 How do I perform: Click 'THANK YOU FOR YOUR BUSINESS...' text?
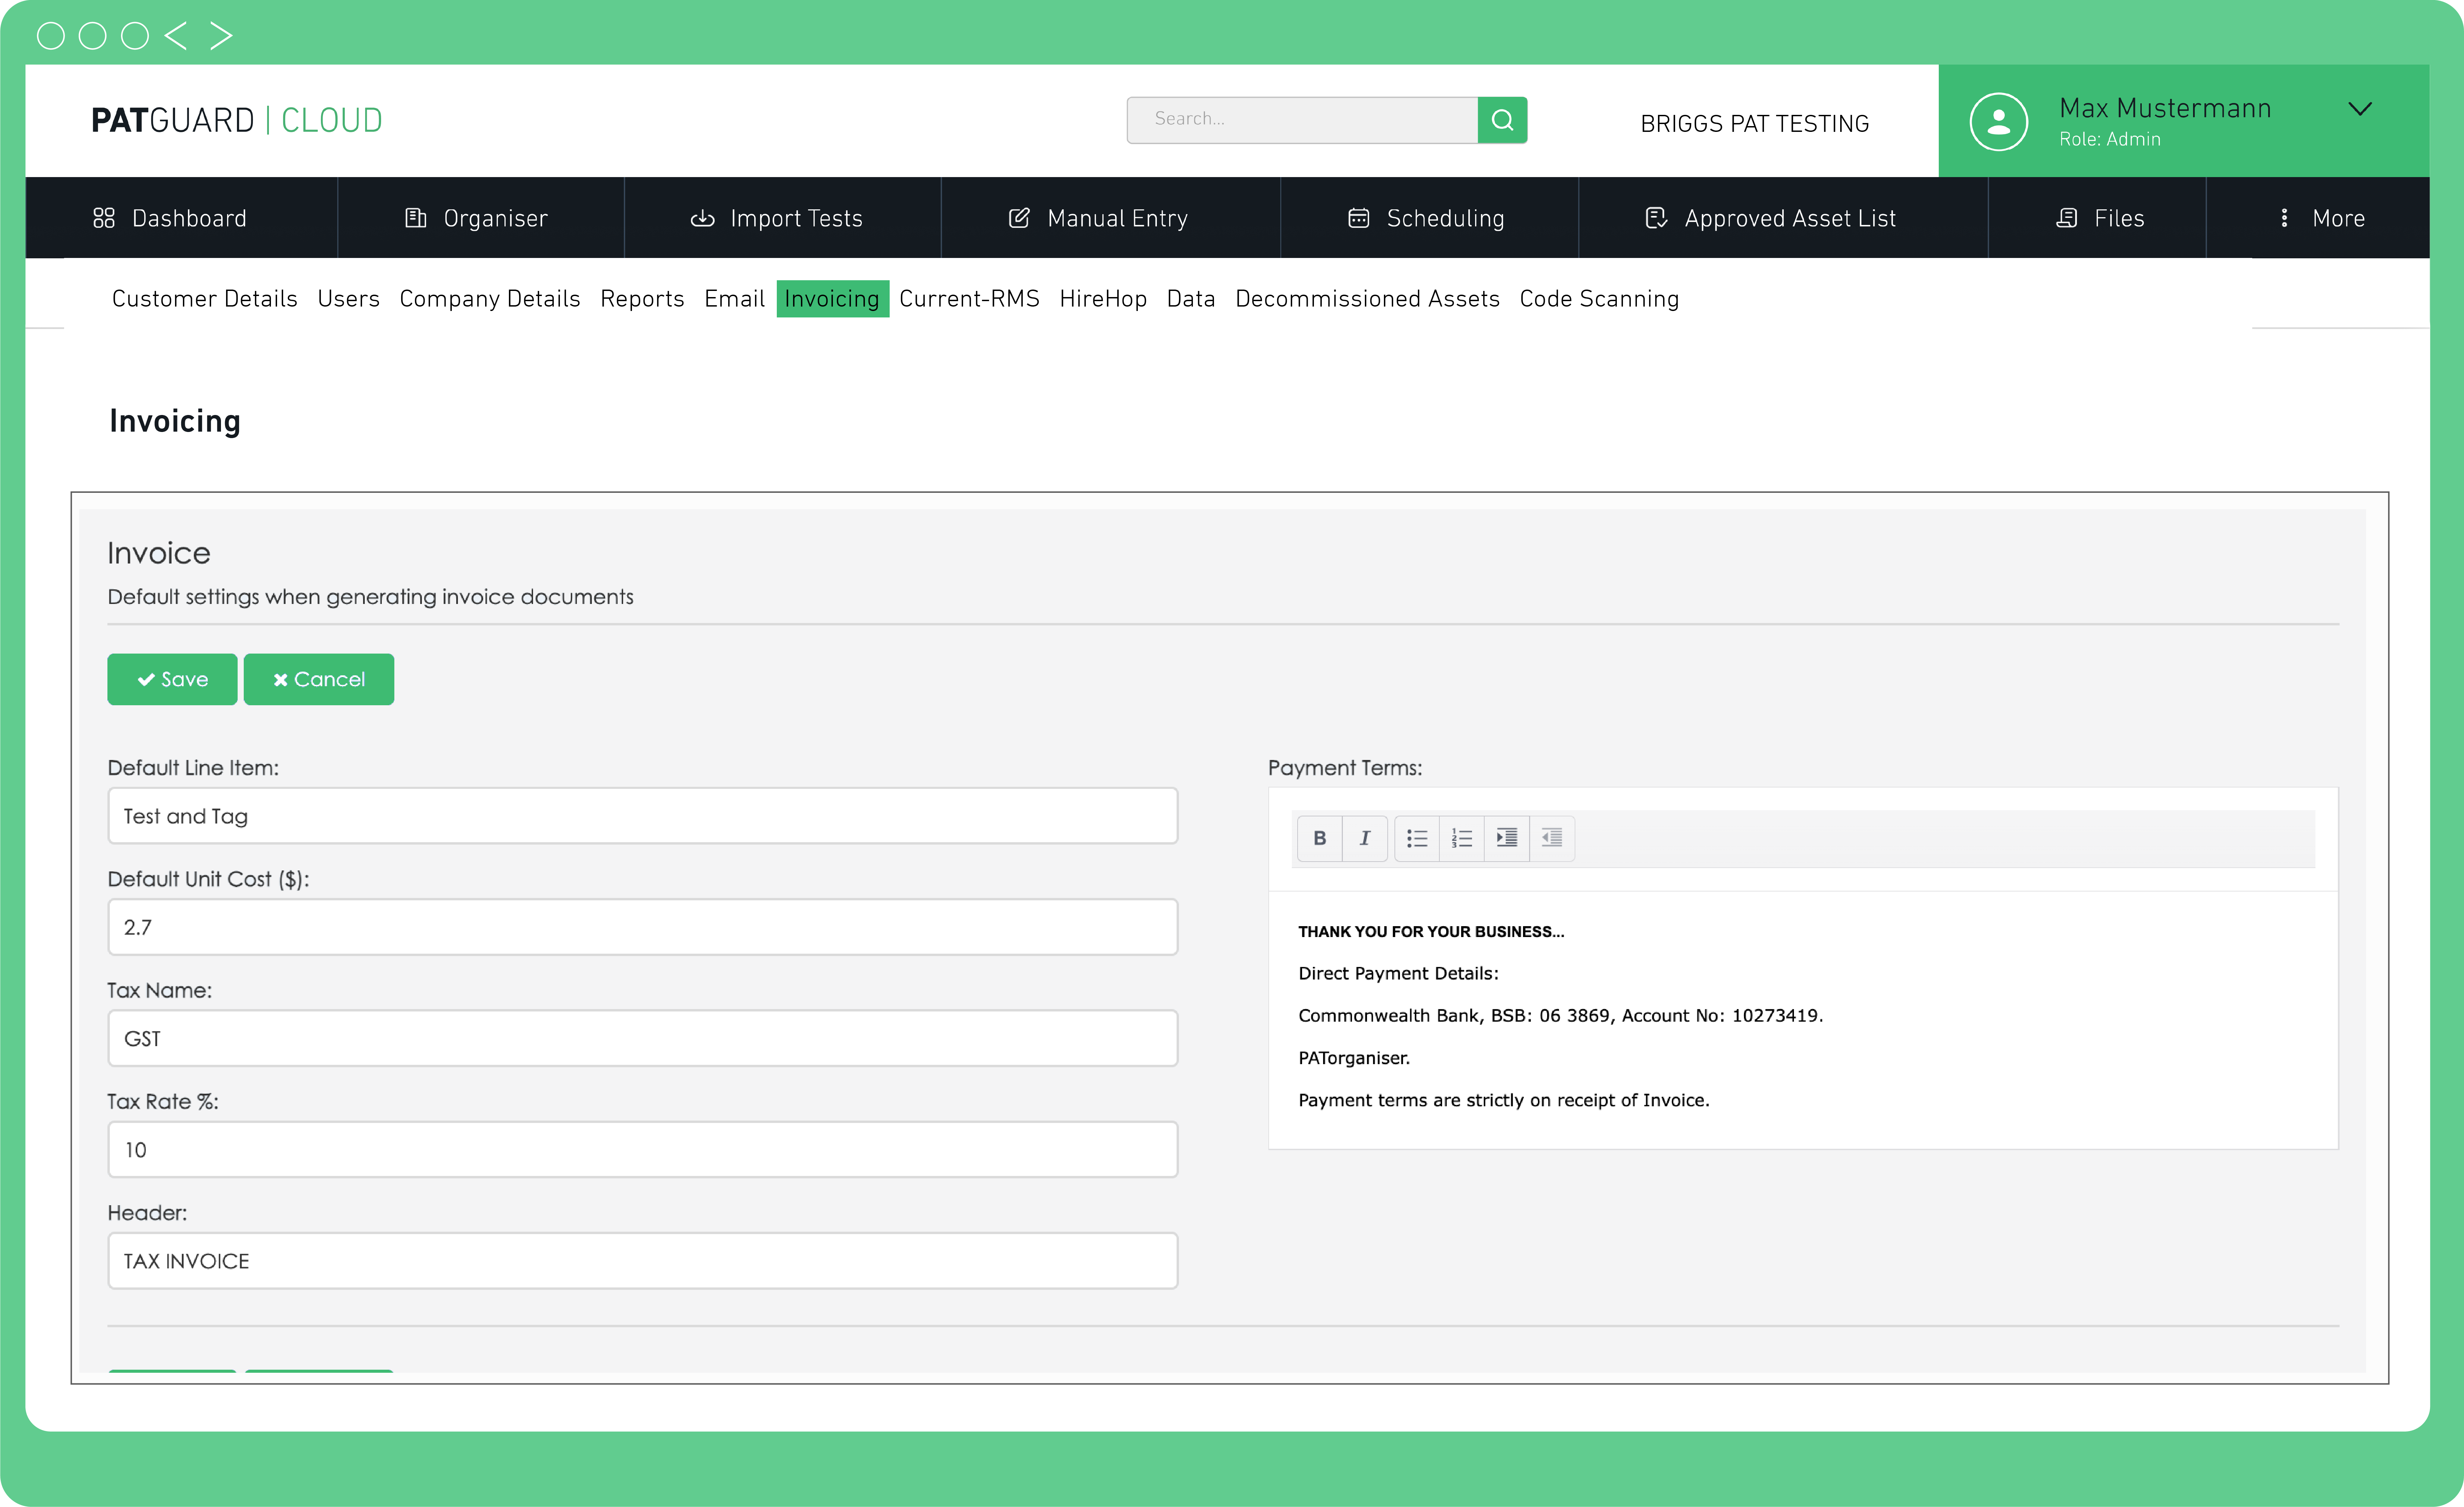[1431, 932]
